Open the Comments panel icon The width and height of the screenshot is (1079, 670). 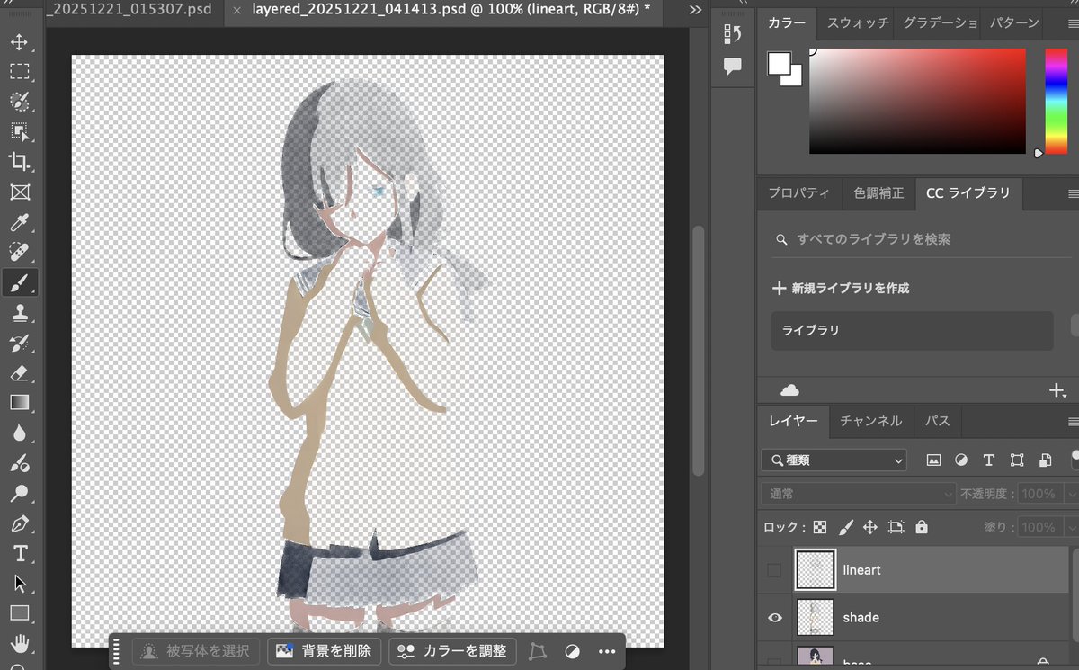[733, 66]
